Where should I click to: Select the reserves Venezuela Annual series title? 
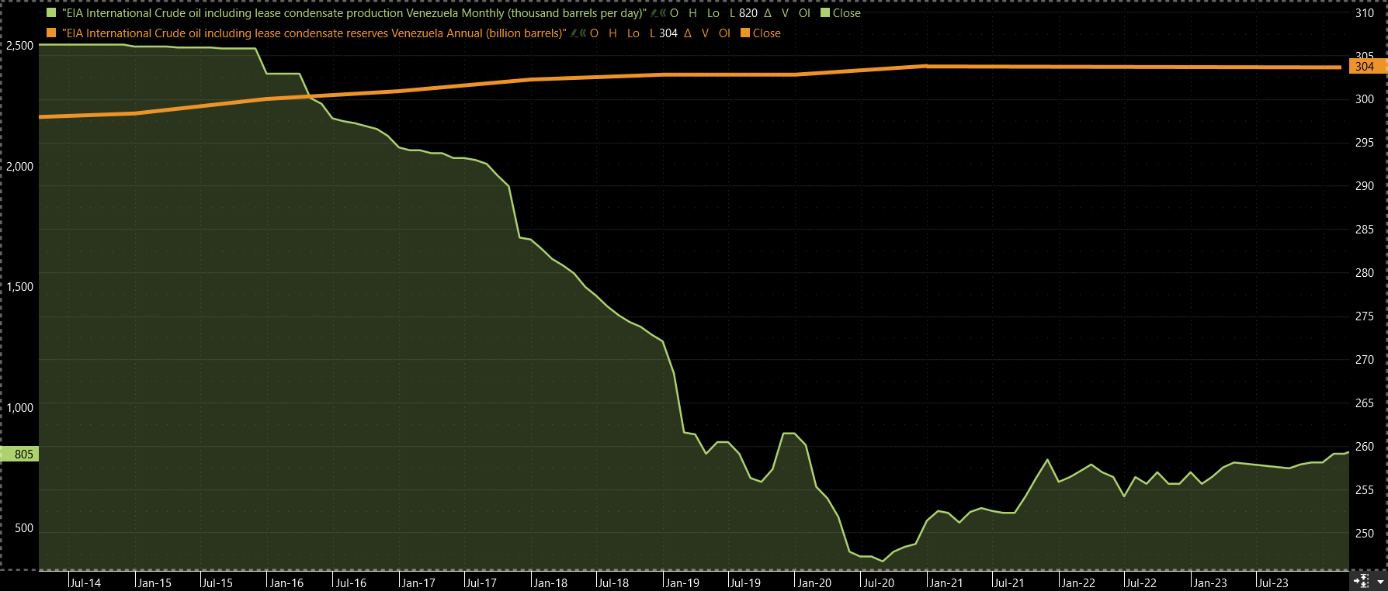pyautogui.click(x=314, y=33)
